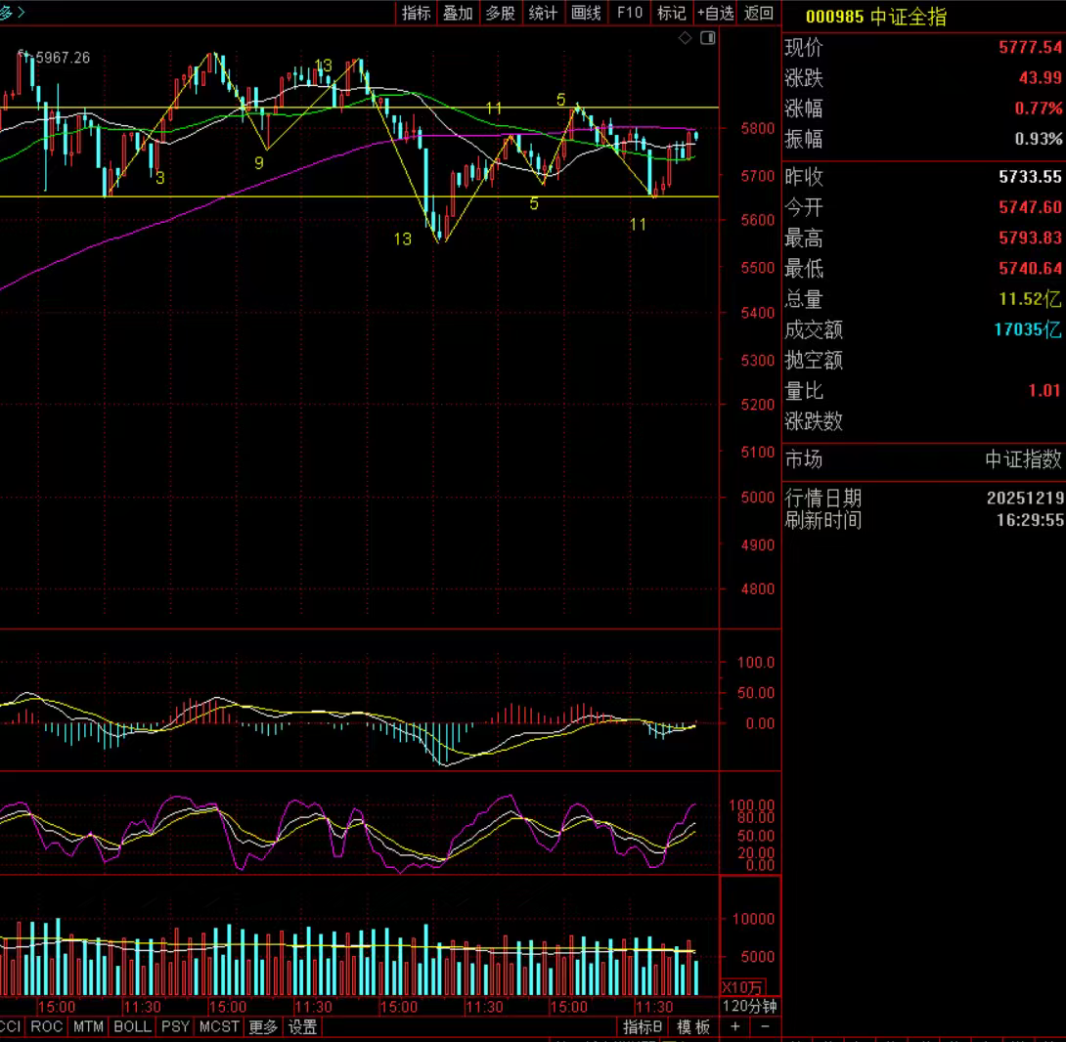The image size is (1066, 1042).
Task: Switch to the ROC indicator tab
Action: (x=46, y=1026)
